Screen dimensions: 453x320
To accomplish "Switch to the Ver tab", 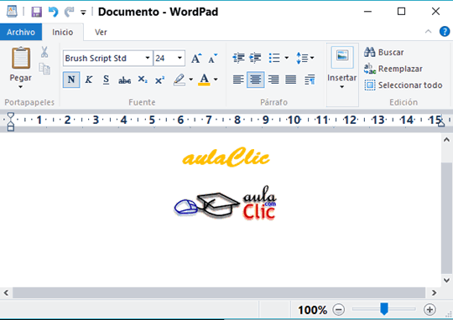I will coord(101,32).
